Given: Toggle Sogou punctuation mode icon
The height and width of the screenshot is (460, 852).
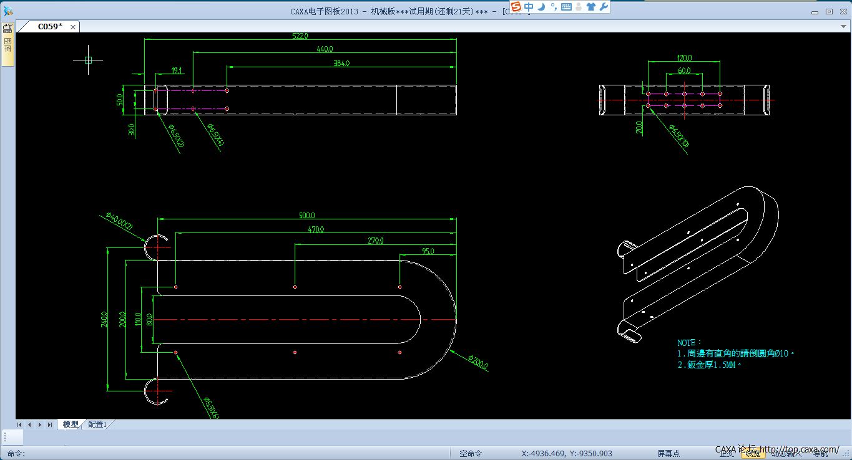Looking at the screenshot, I should [x=553, y=7].
